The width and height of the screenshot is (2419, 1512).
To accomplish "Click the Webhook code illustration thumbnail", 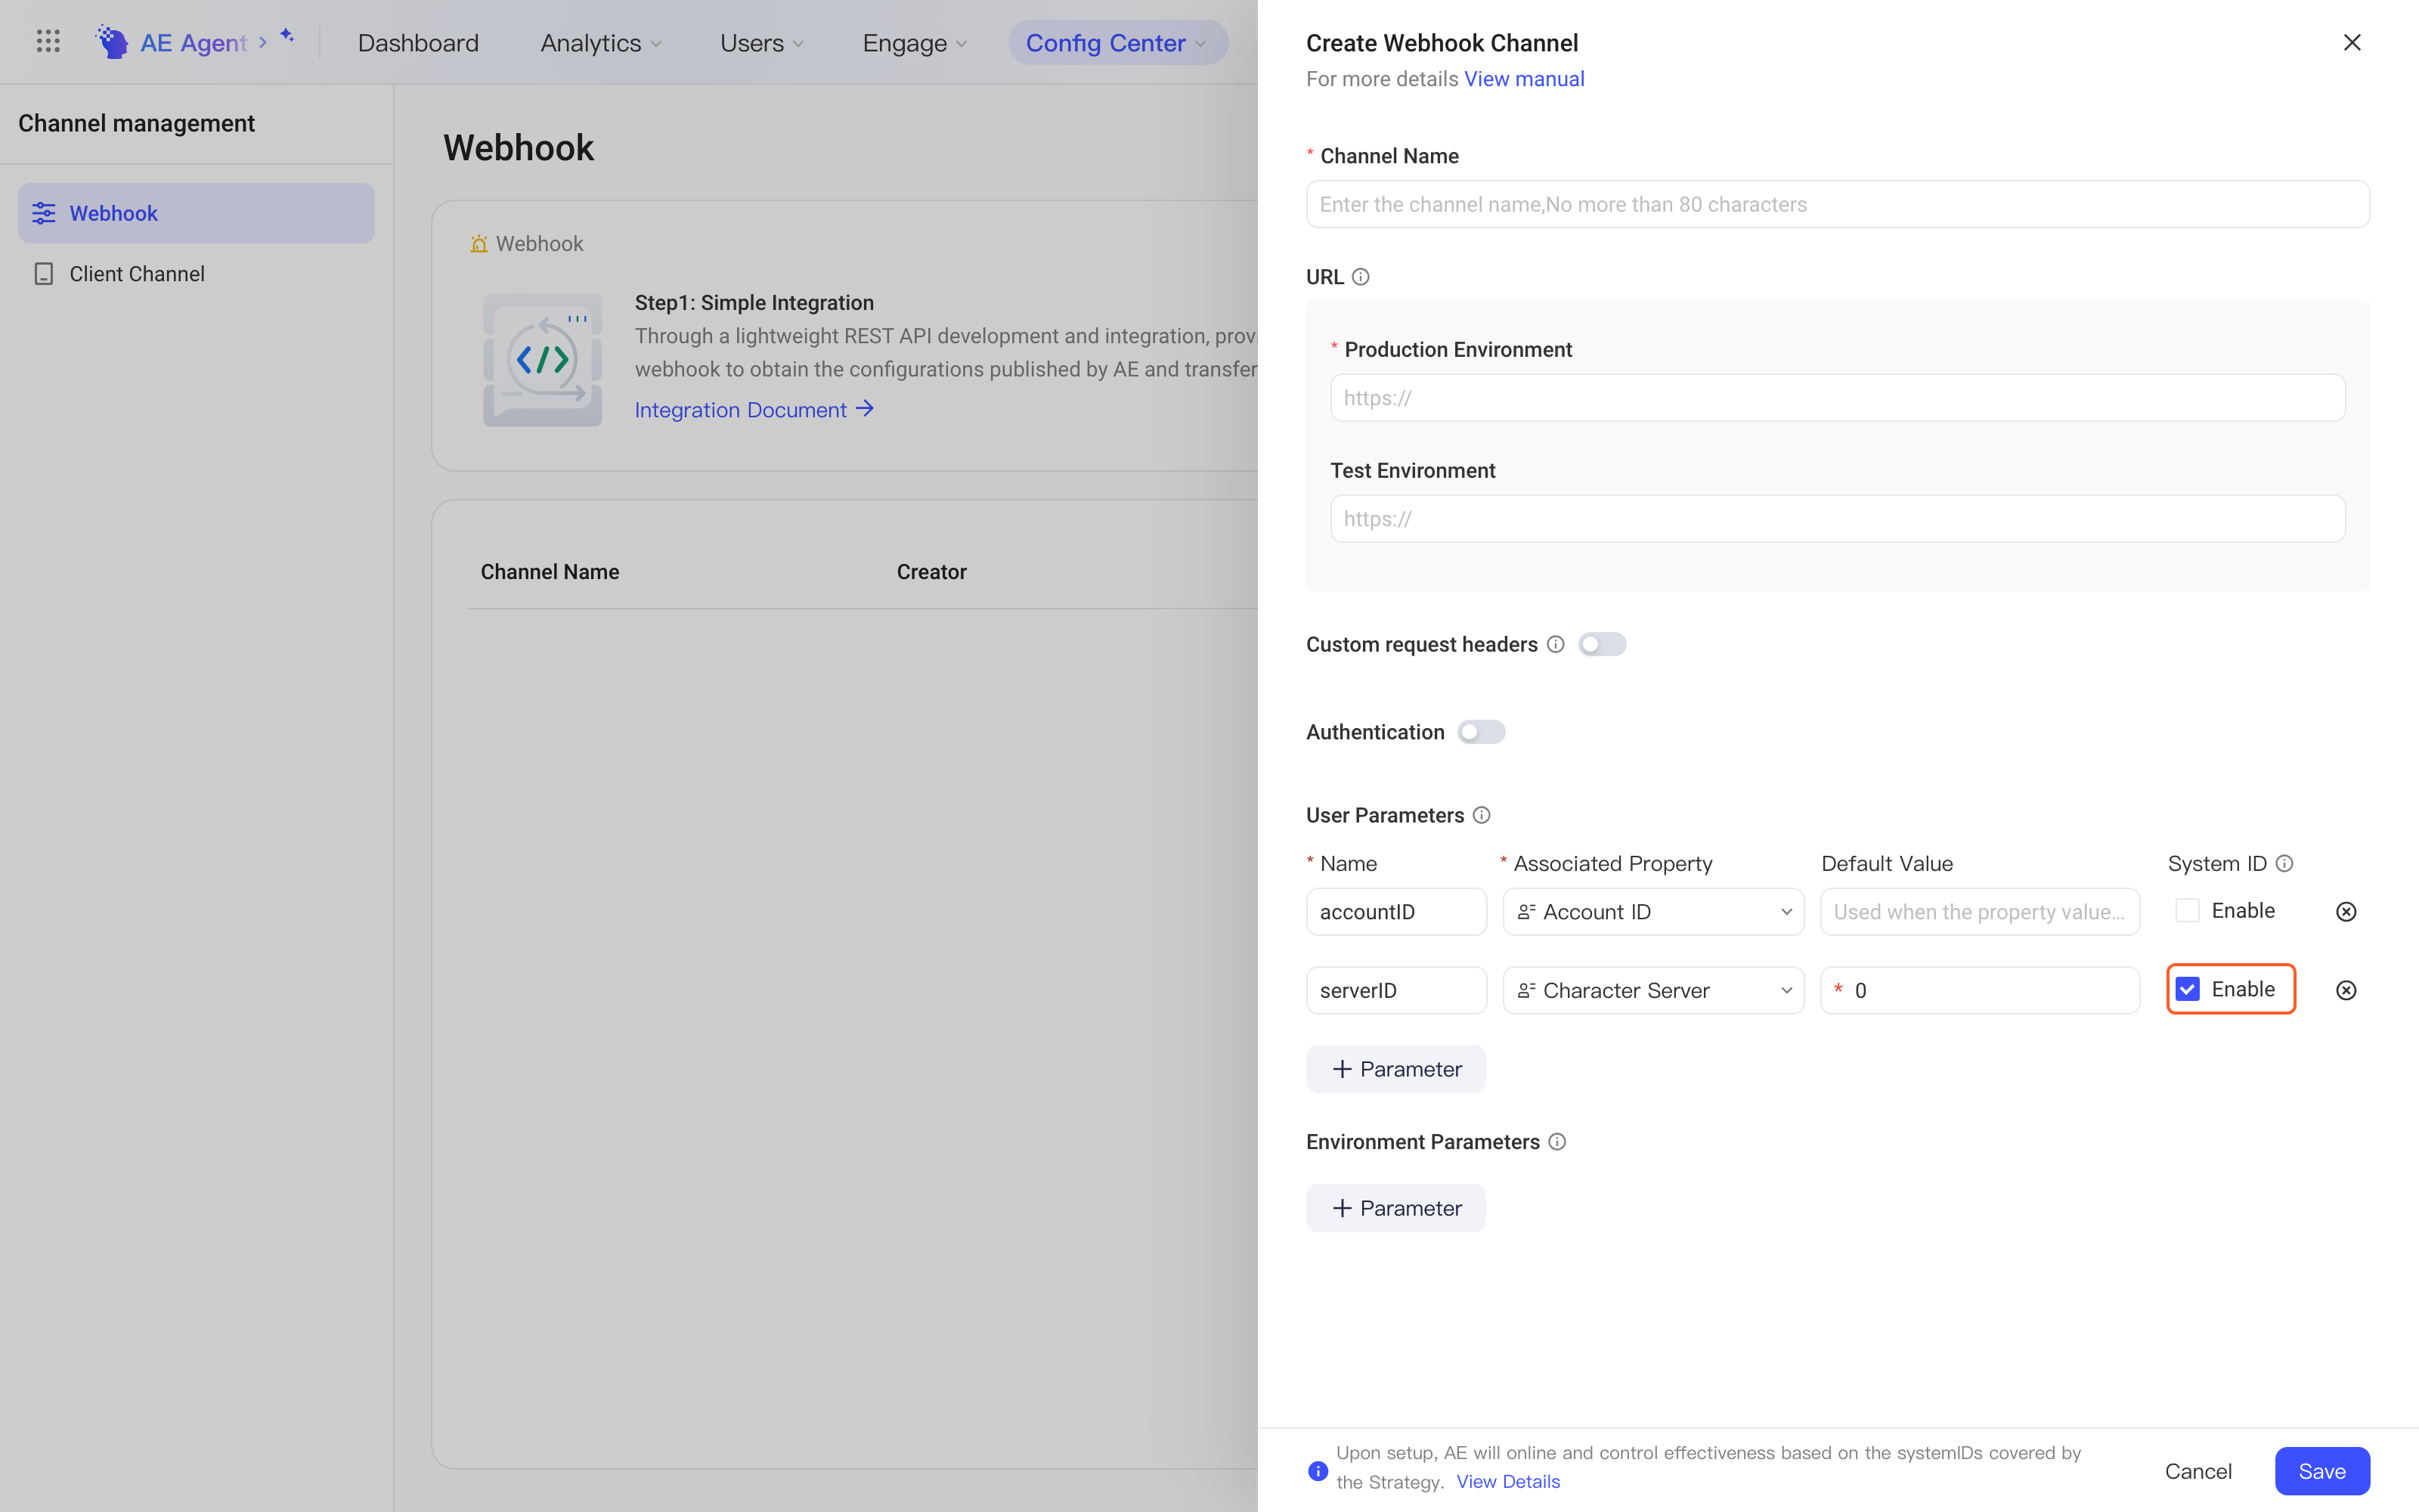I will click(x=543, y=360).
